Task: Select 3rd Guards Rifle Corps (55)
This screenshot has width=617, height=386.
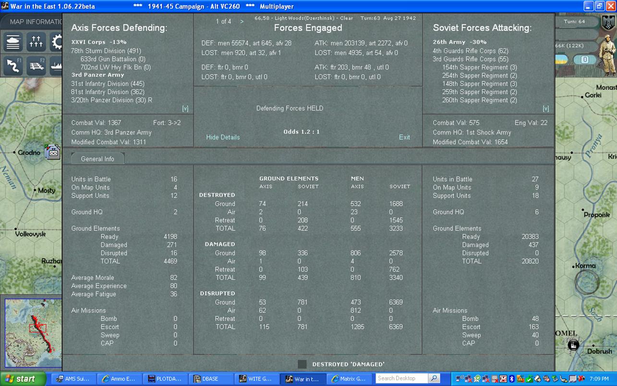Action: (470, 59)
